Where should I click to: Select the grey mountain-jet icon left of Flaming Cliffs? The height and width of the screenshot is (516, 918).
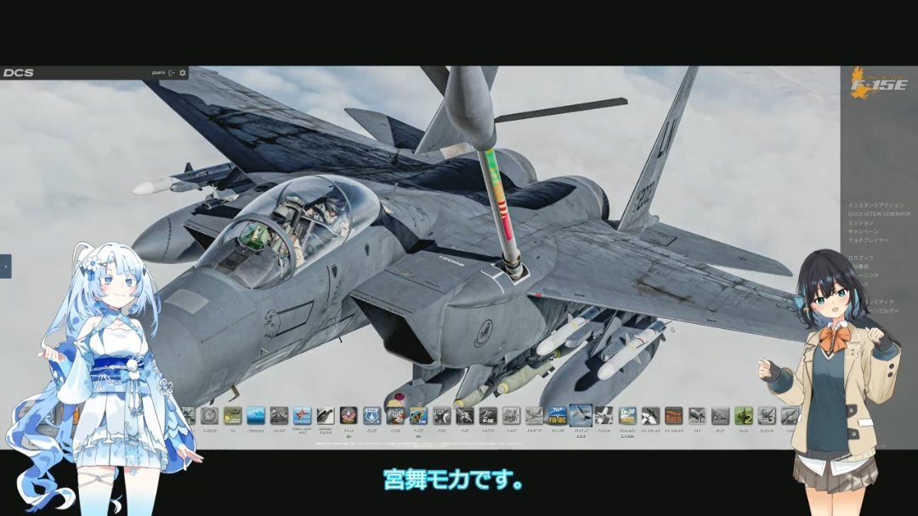[x=279, y=416]
